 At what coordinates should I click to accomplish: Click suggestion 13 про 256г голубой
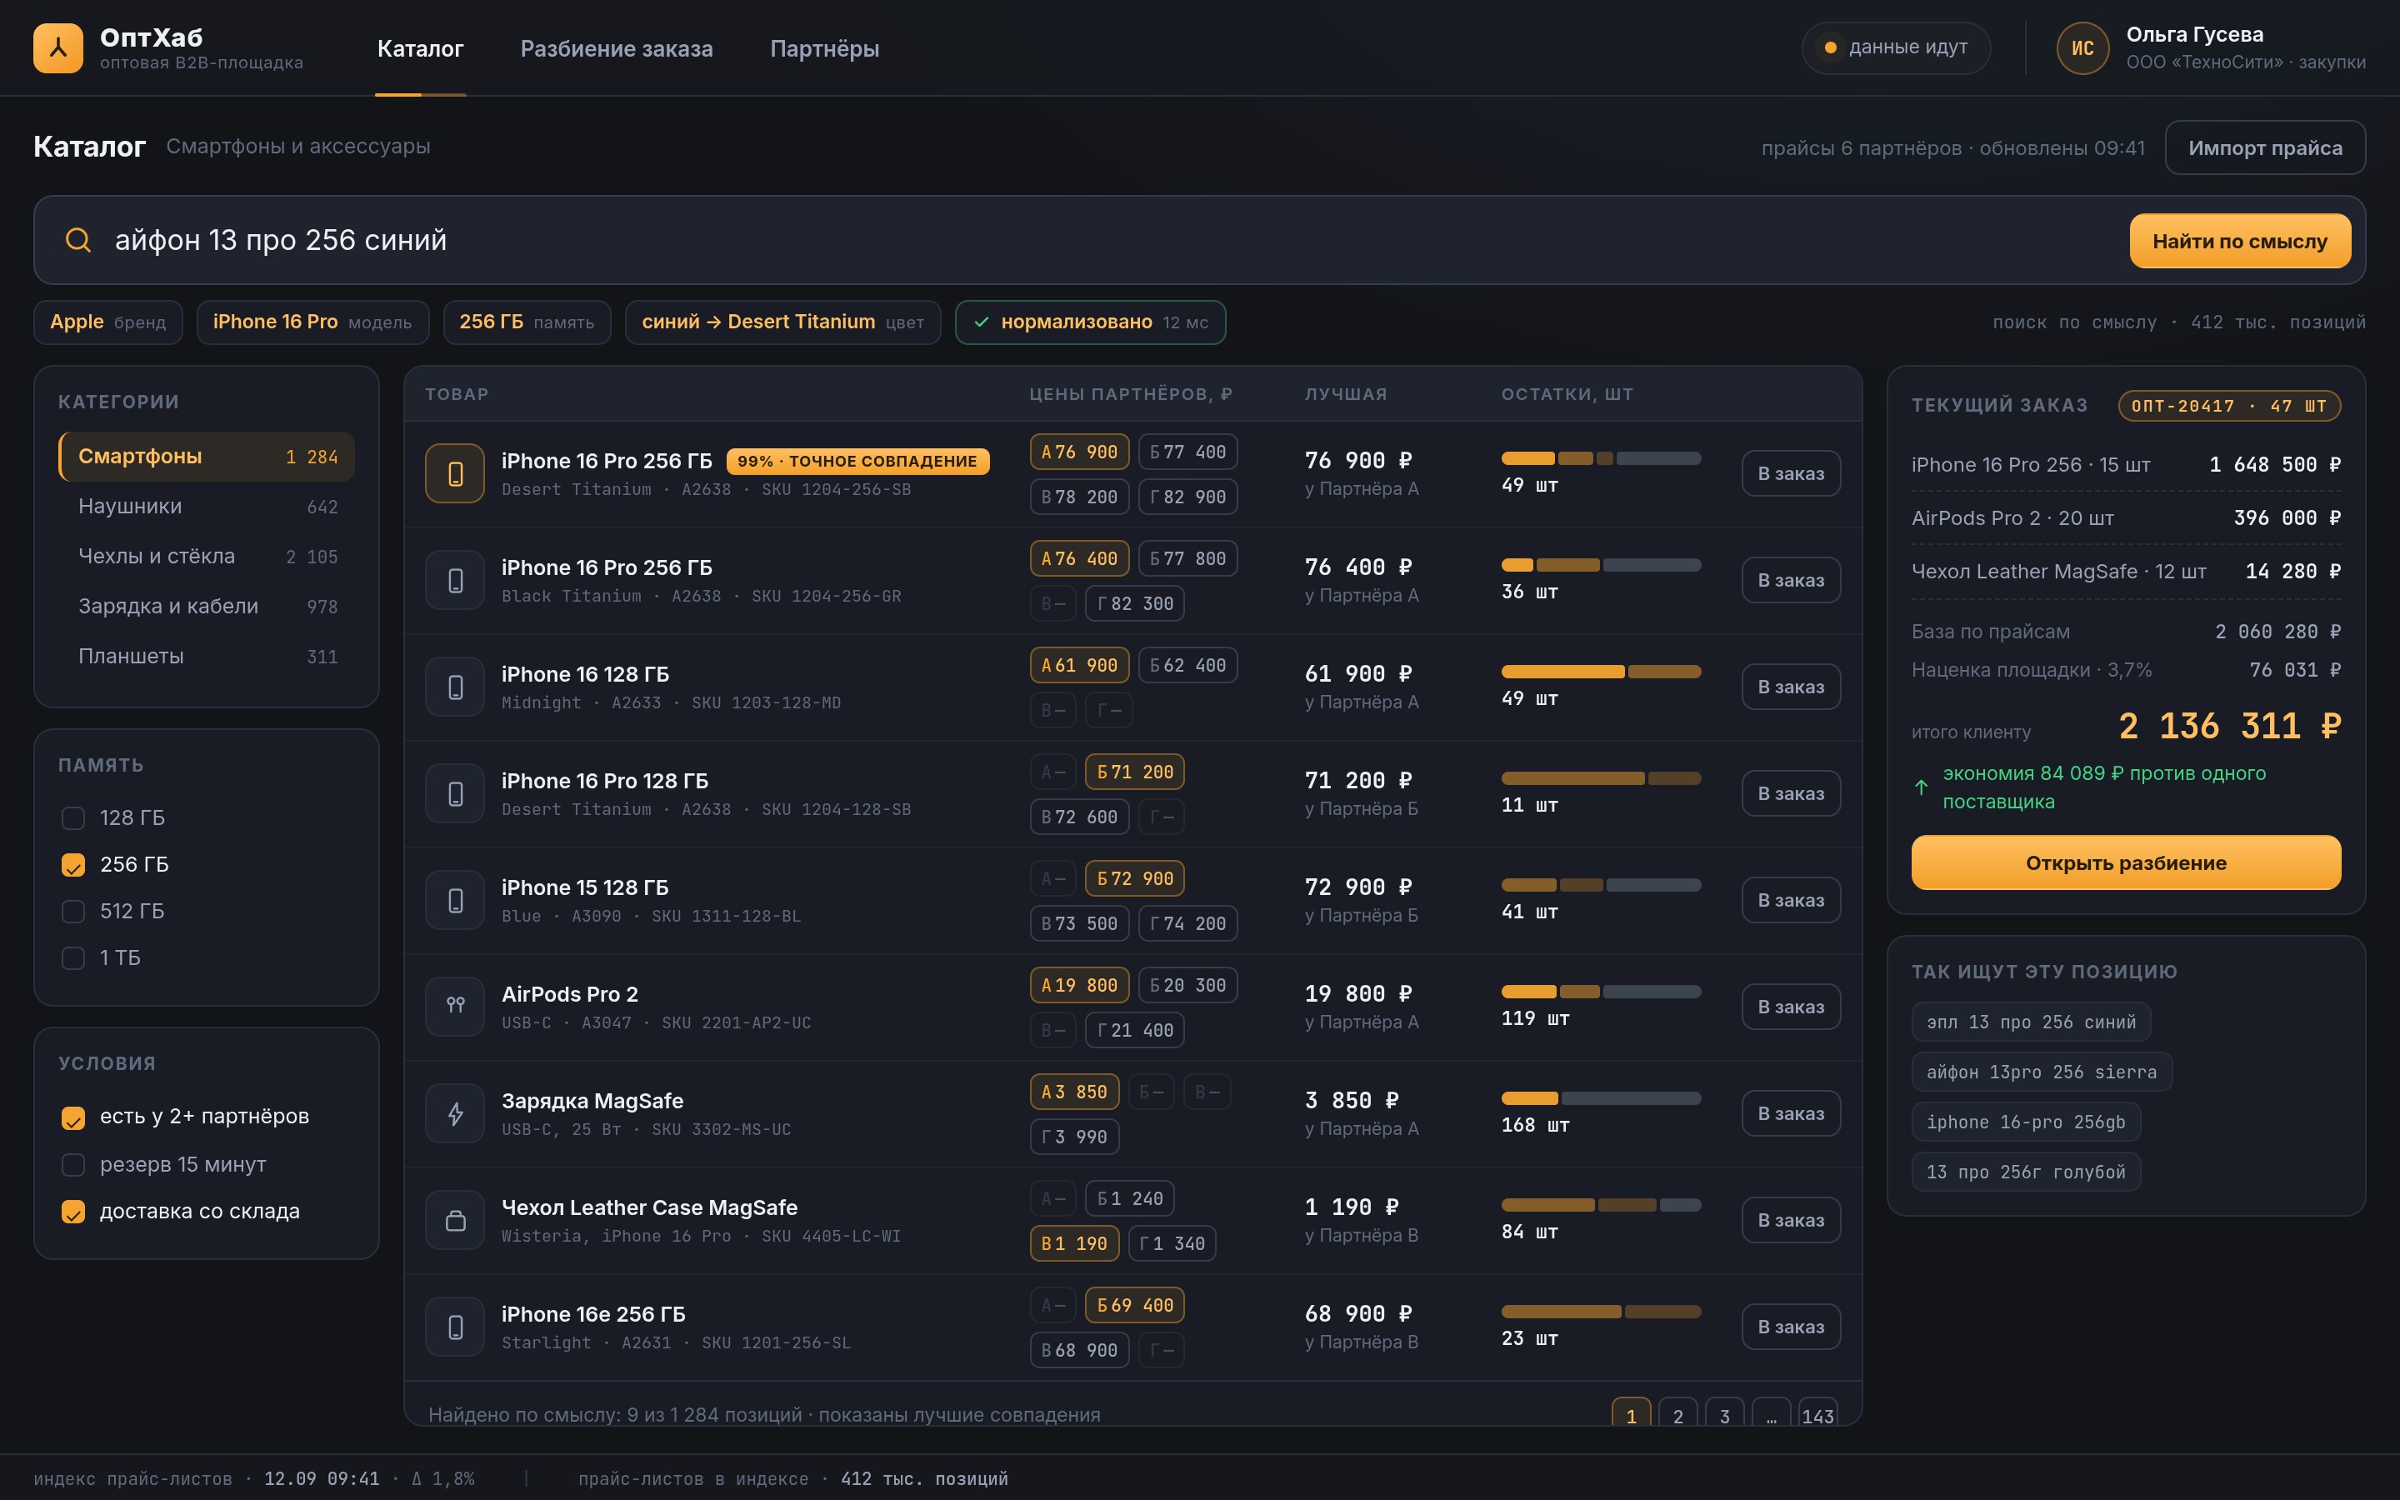(x=2025, y=1172)
